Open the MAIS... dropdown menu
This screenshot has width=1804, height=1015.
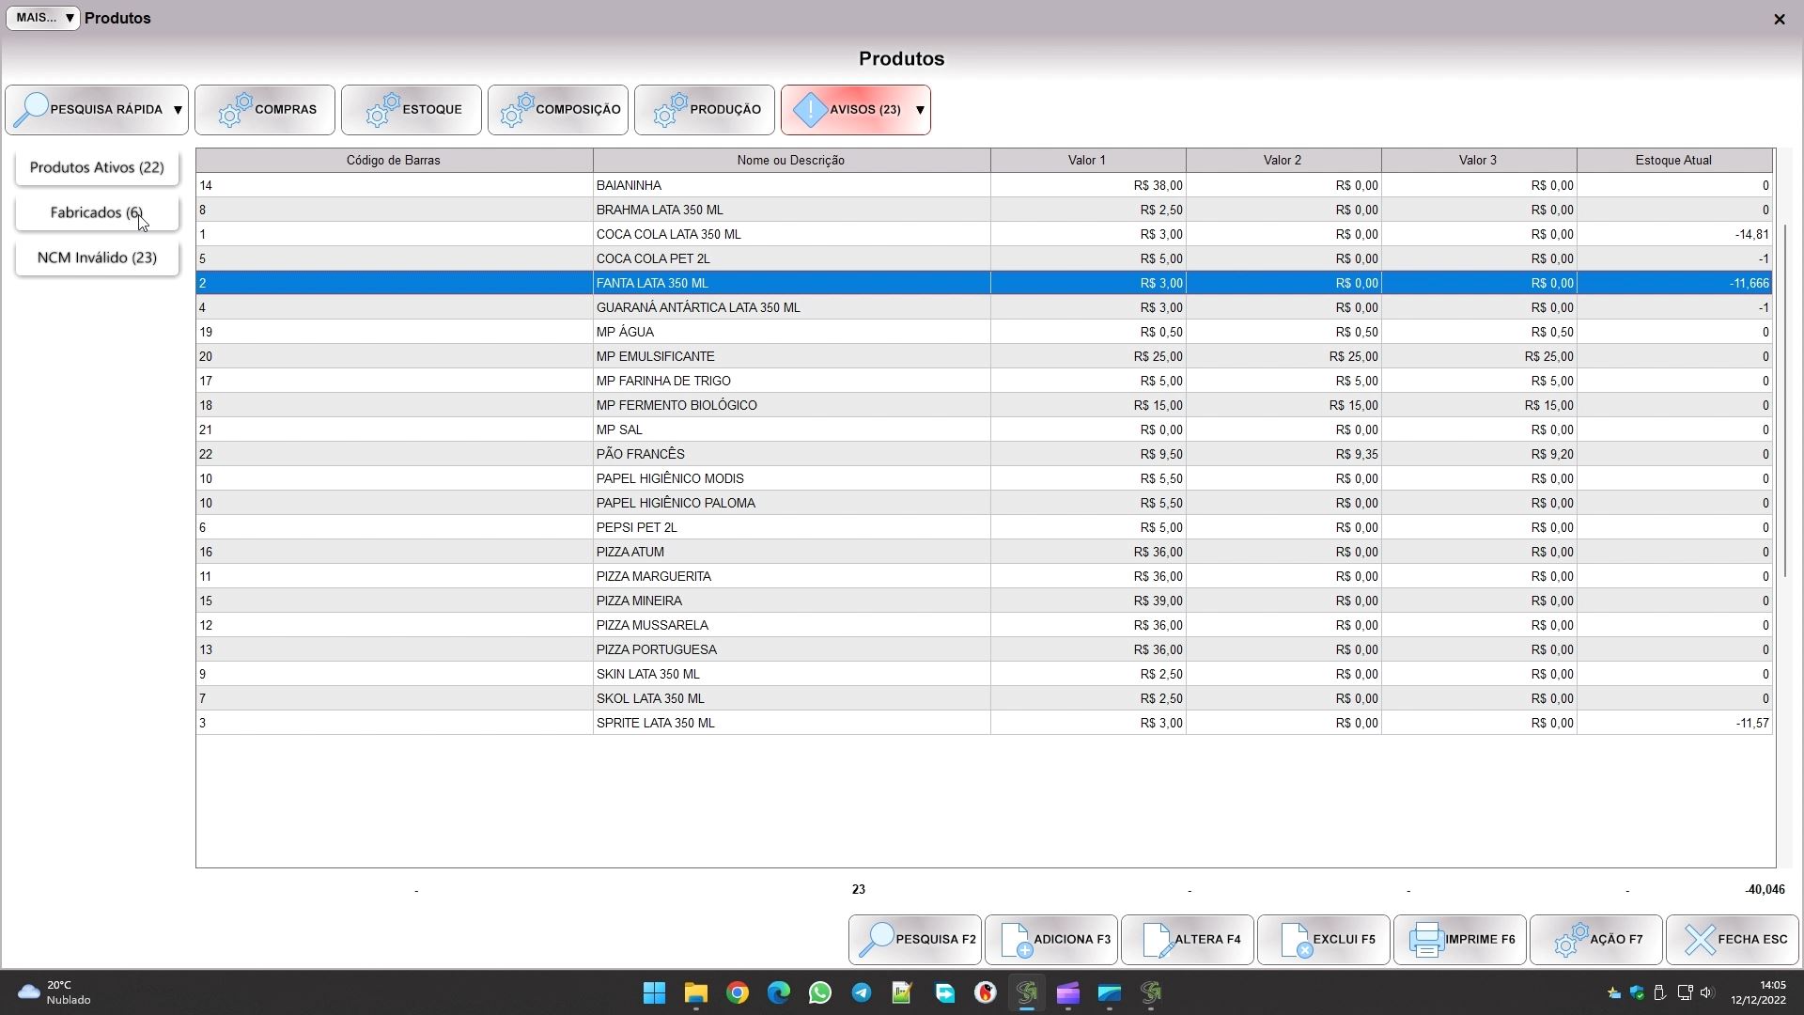point(43,18)
